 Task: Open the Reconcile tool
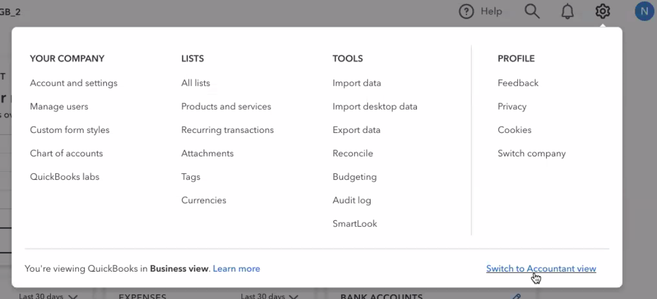click(x=352, y=153)
